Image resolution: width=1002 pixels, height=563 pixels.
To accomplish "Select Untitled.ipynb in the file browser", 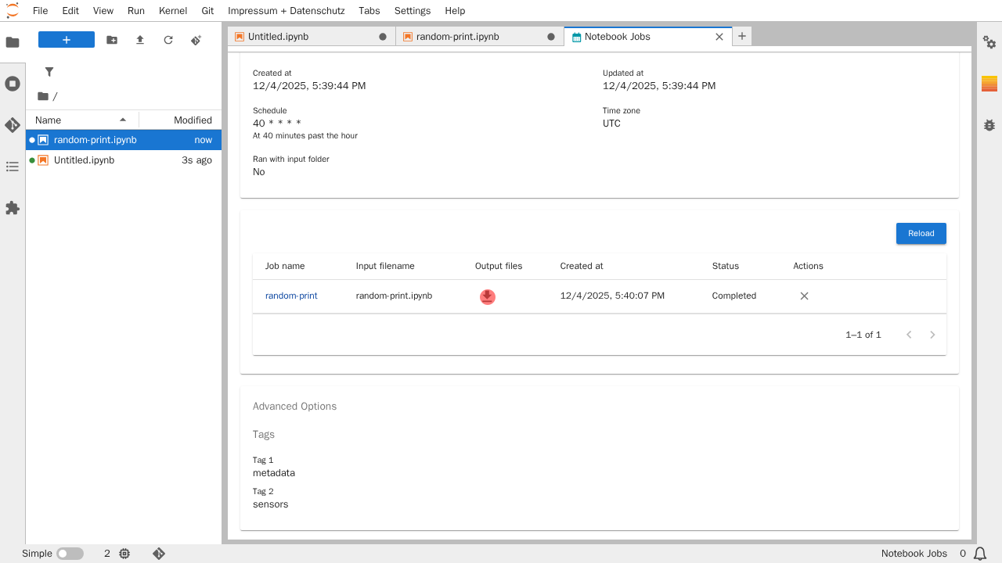I will (84, 160).
